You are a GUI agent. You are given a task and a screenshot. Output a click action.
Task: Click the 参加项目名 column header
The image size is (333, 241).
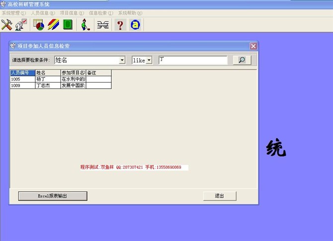click(73, 73)
